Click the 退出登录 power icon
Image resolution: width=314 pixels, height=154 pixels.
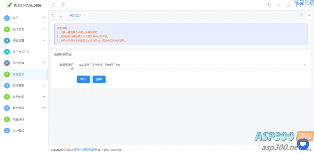point(7,131)
